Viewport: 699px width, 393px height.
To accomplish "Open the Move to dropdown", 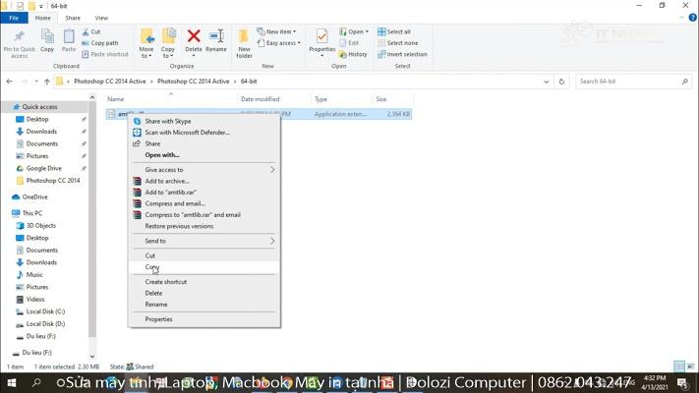I will [146, 43].
